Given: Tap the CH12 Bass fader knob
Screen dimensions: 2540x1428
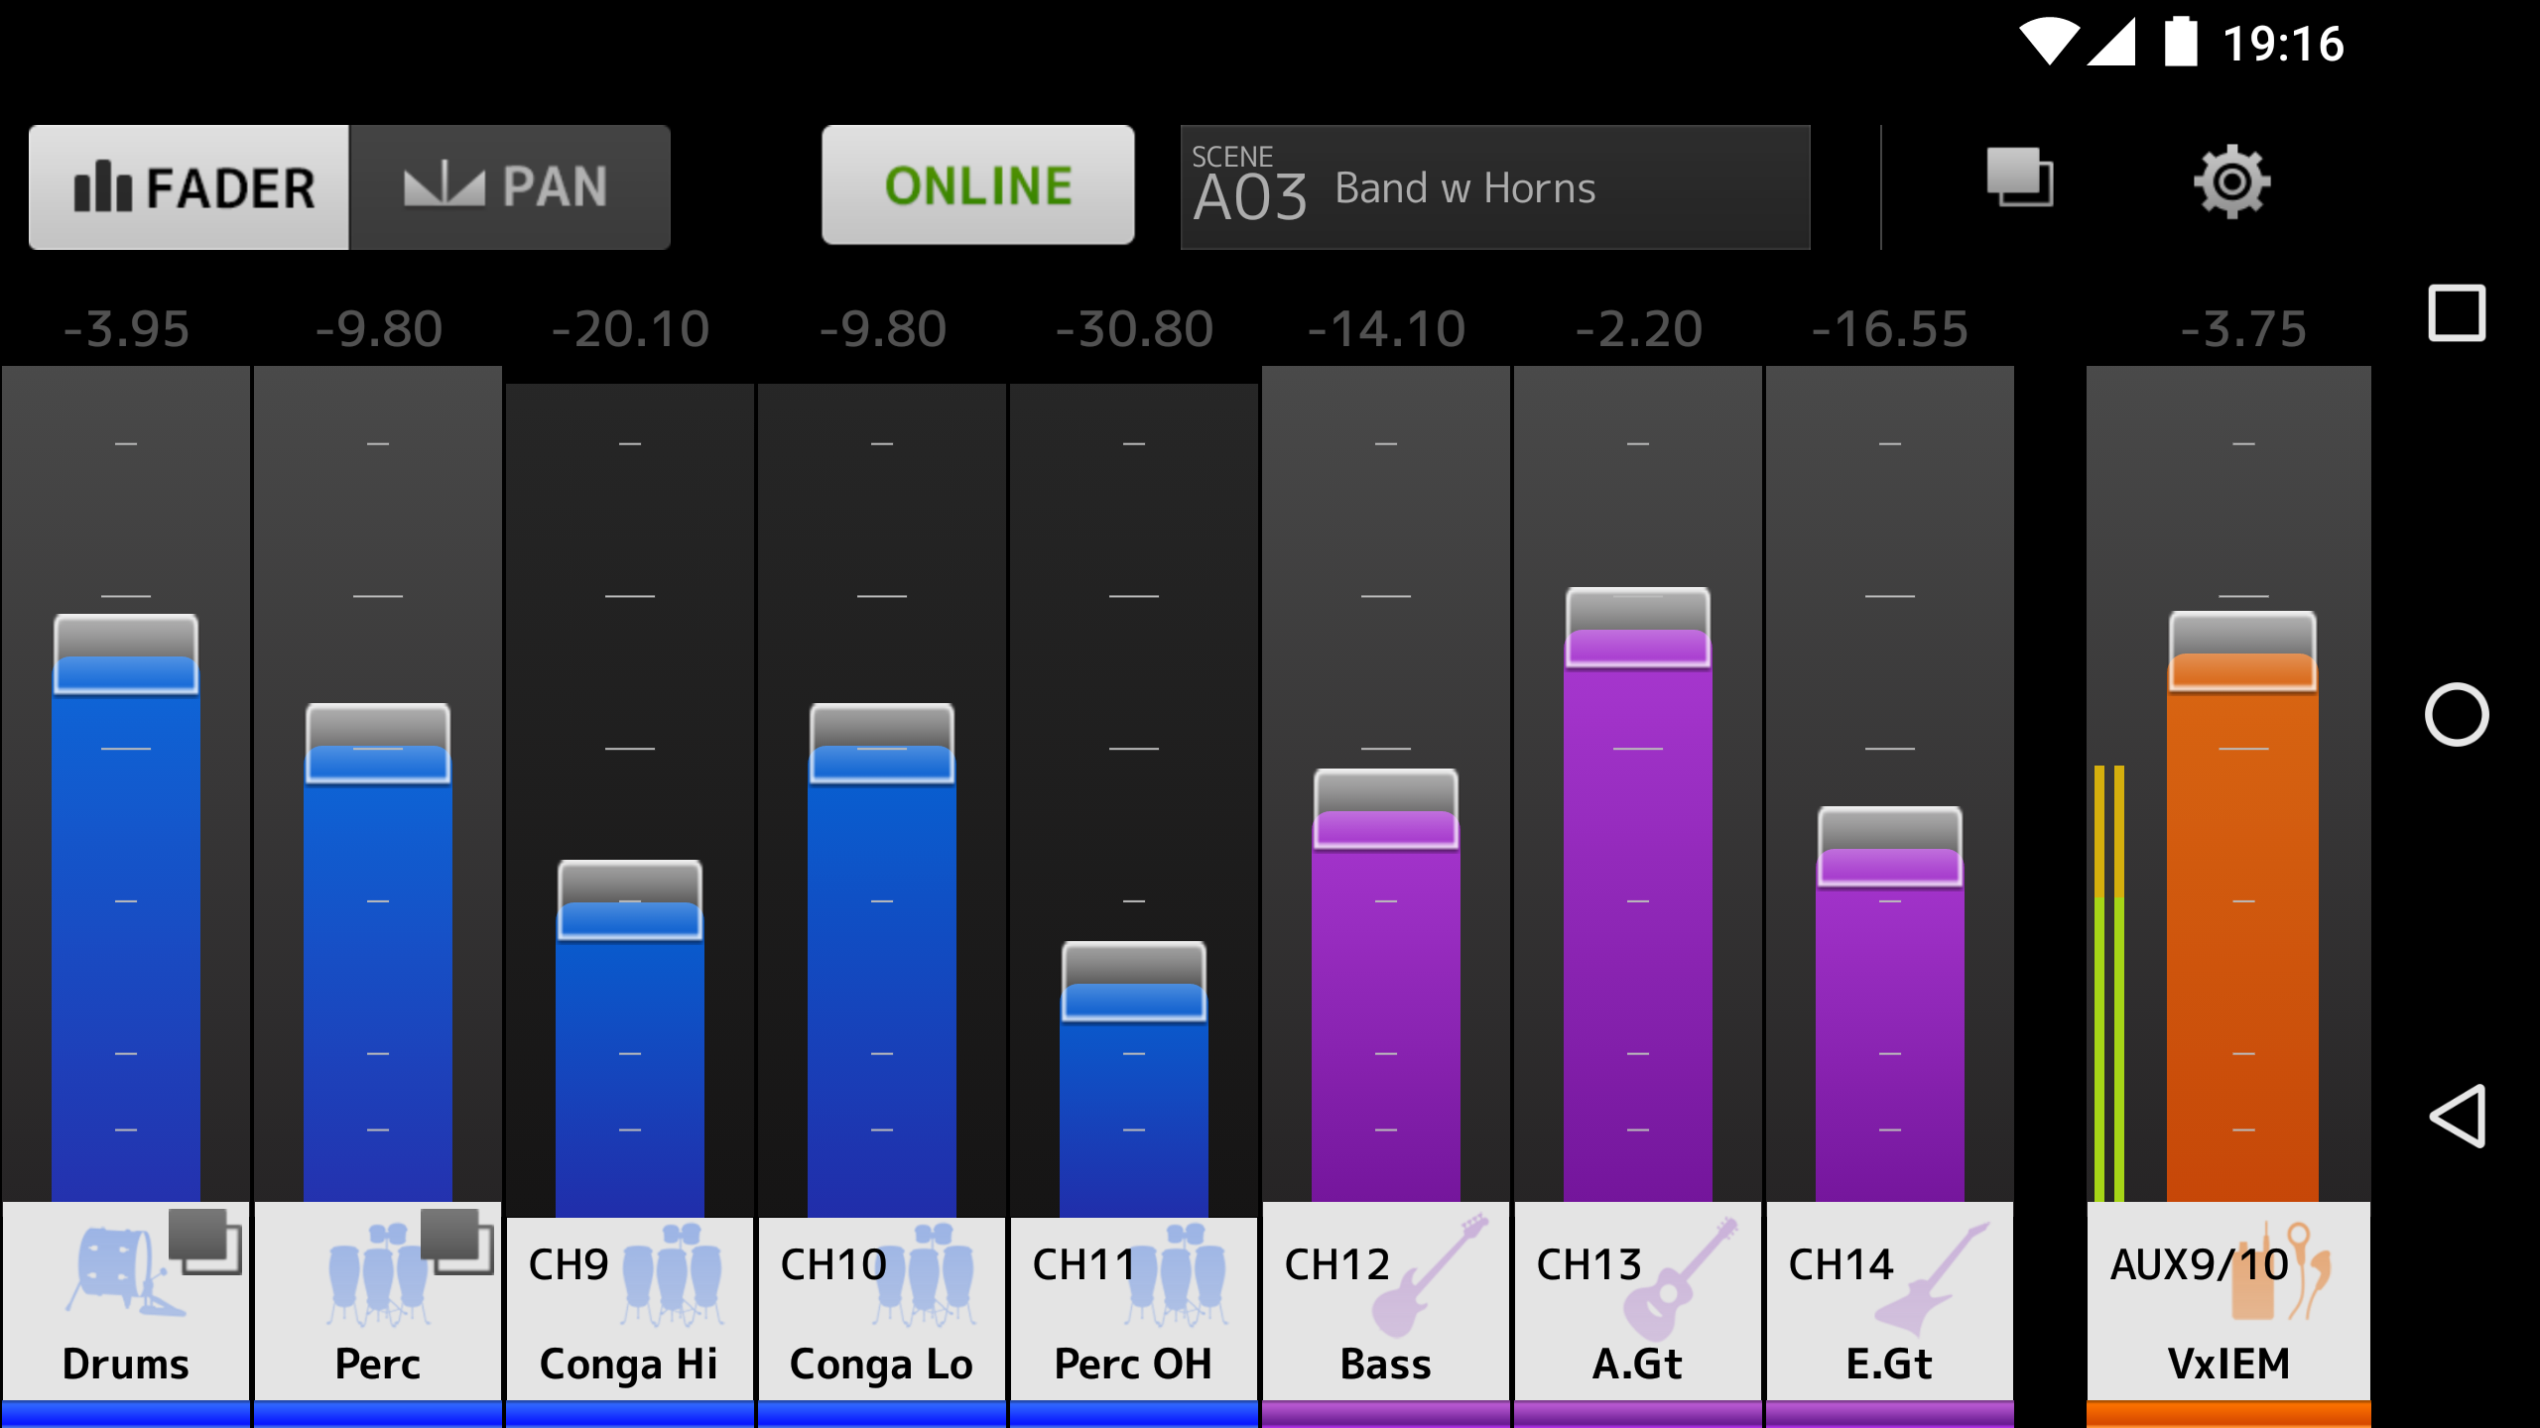Looking at the screenshot, I should [1386, 809].
